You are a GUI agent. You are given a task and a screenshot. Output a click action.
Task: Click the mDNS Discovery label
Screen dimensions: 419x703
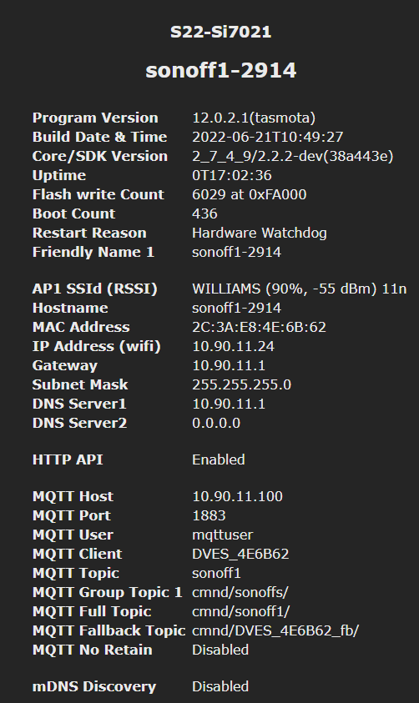94,687
